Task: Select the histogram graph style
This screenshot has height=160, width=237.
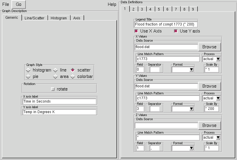Action: coord(28,70)
